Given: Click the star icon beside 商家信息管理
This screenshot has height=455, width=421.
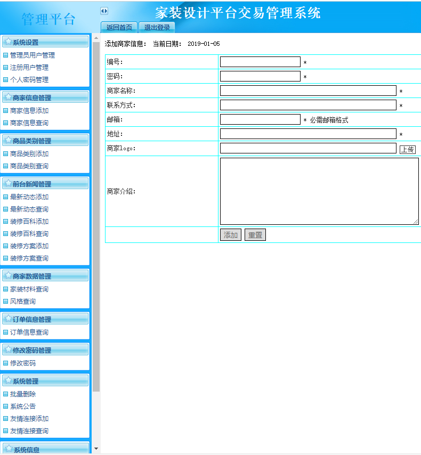Looking at the screenshot, I should pos(8,97).
